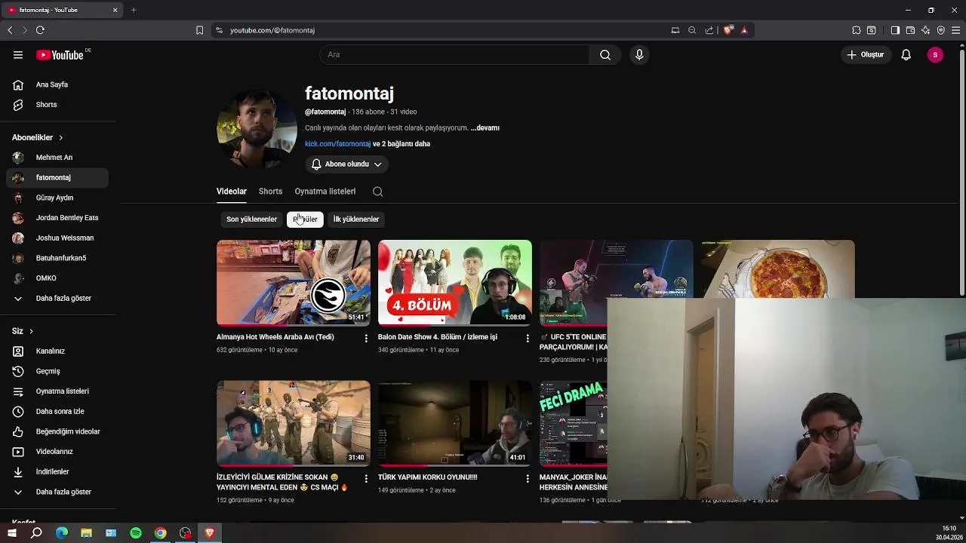This screenshot has width=966, height=543.
Task: Open Brave VPN shield icon
Action: coord(940,30)
